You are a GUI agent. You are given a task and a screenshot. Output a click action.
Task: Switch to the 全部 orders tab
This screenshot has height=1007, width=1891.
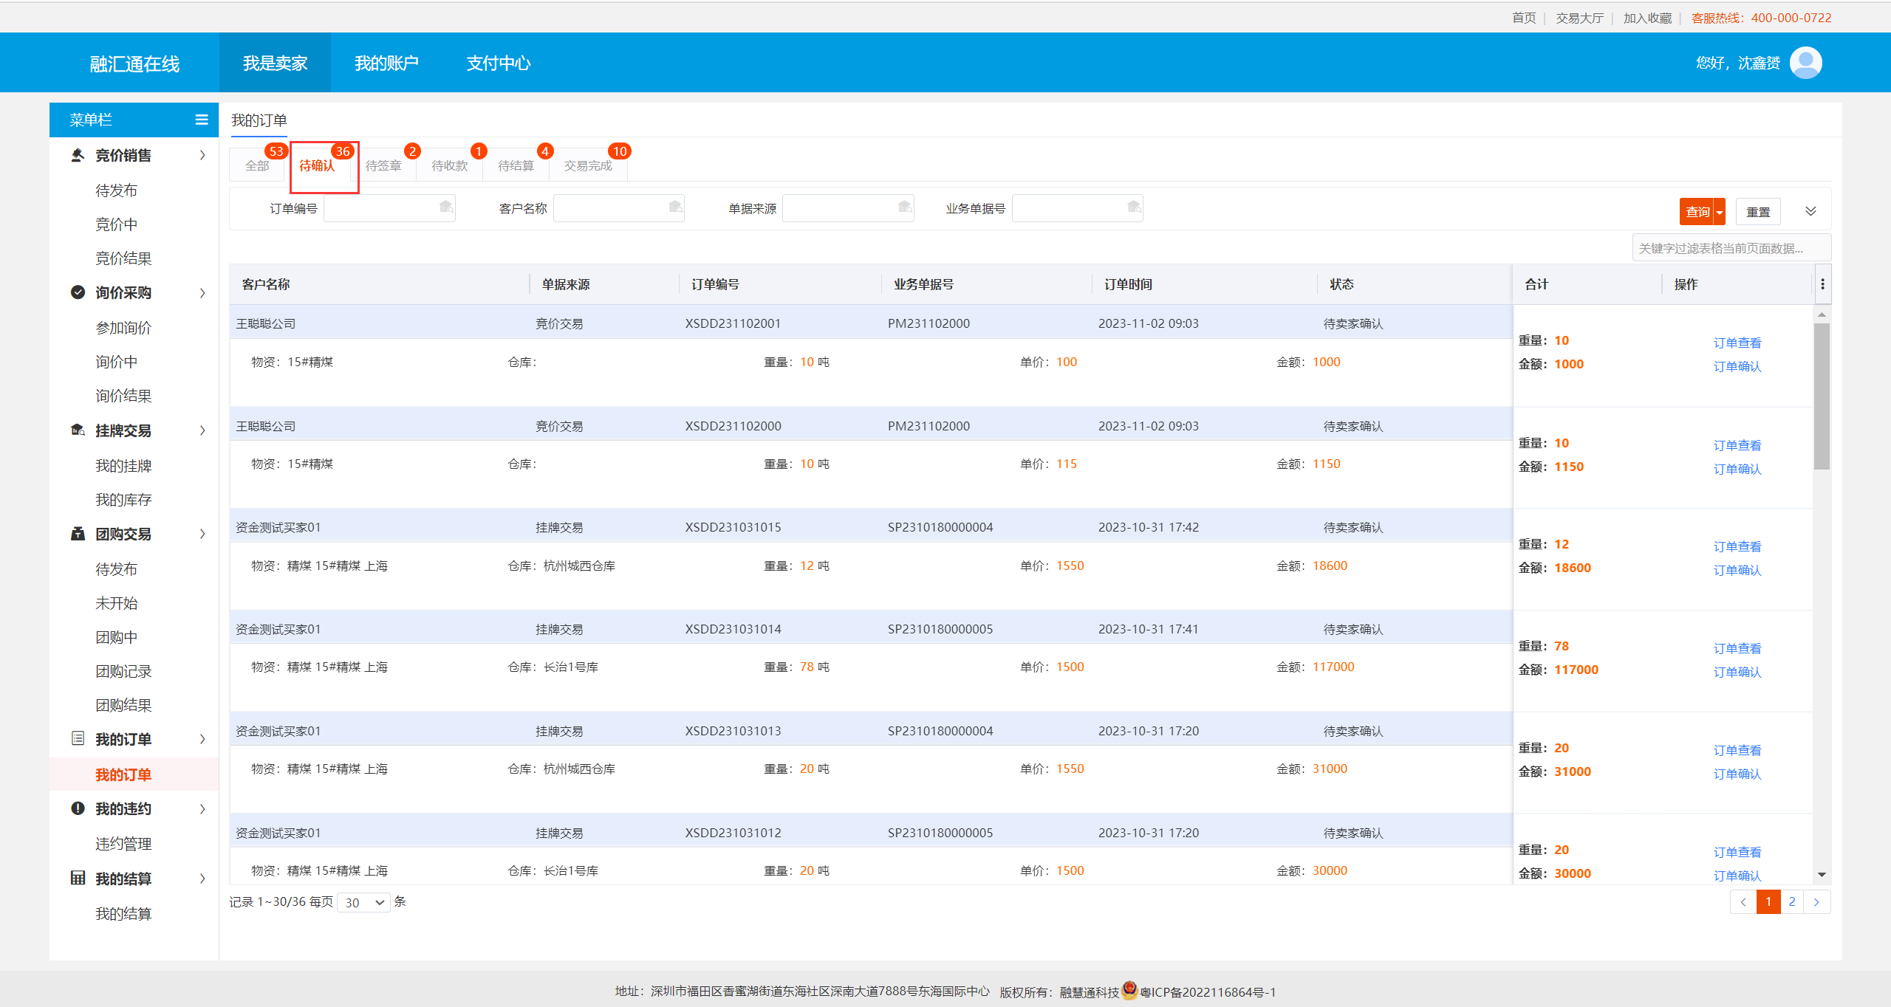tap(257, 165)
